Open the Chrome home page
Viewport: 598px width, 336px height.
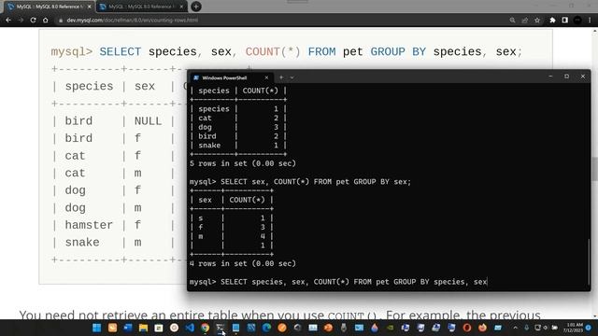(46, 20)
